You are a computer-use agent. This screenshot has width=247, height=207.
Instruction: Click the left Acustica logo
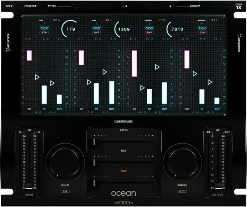(x=8, y=42)
